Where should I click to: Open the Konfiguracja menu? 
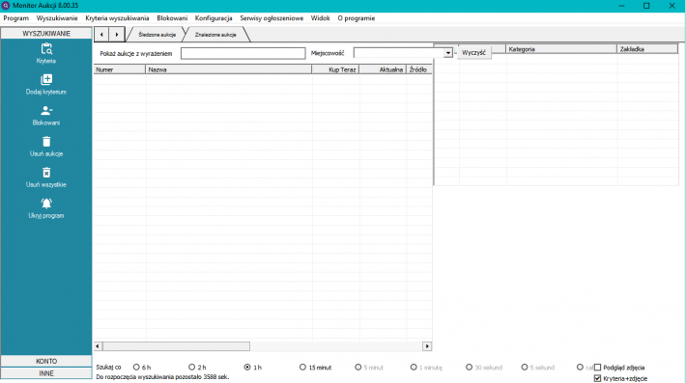(214, 18)
